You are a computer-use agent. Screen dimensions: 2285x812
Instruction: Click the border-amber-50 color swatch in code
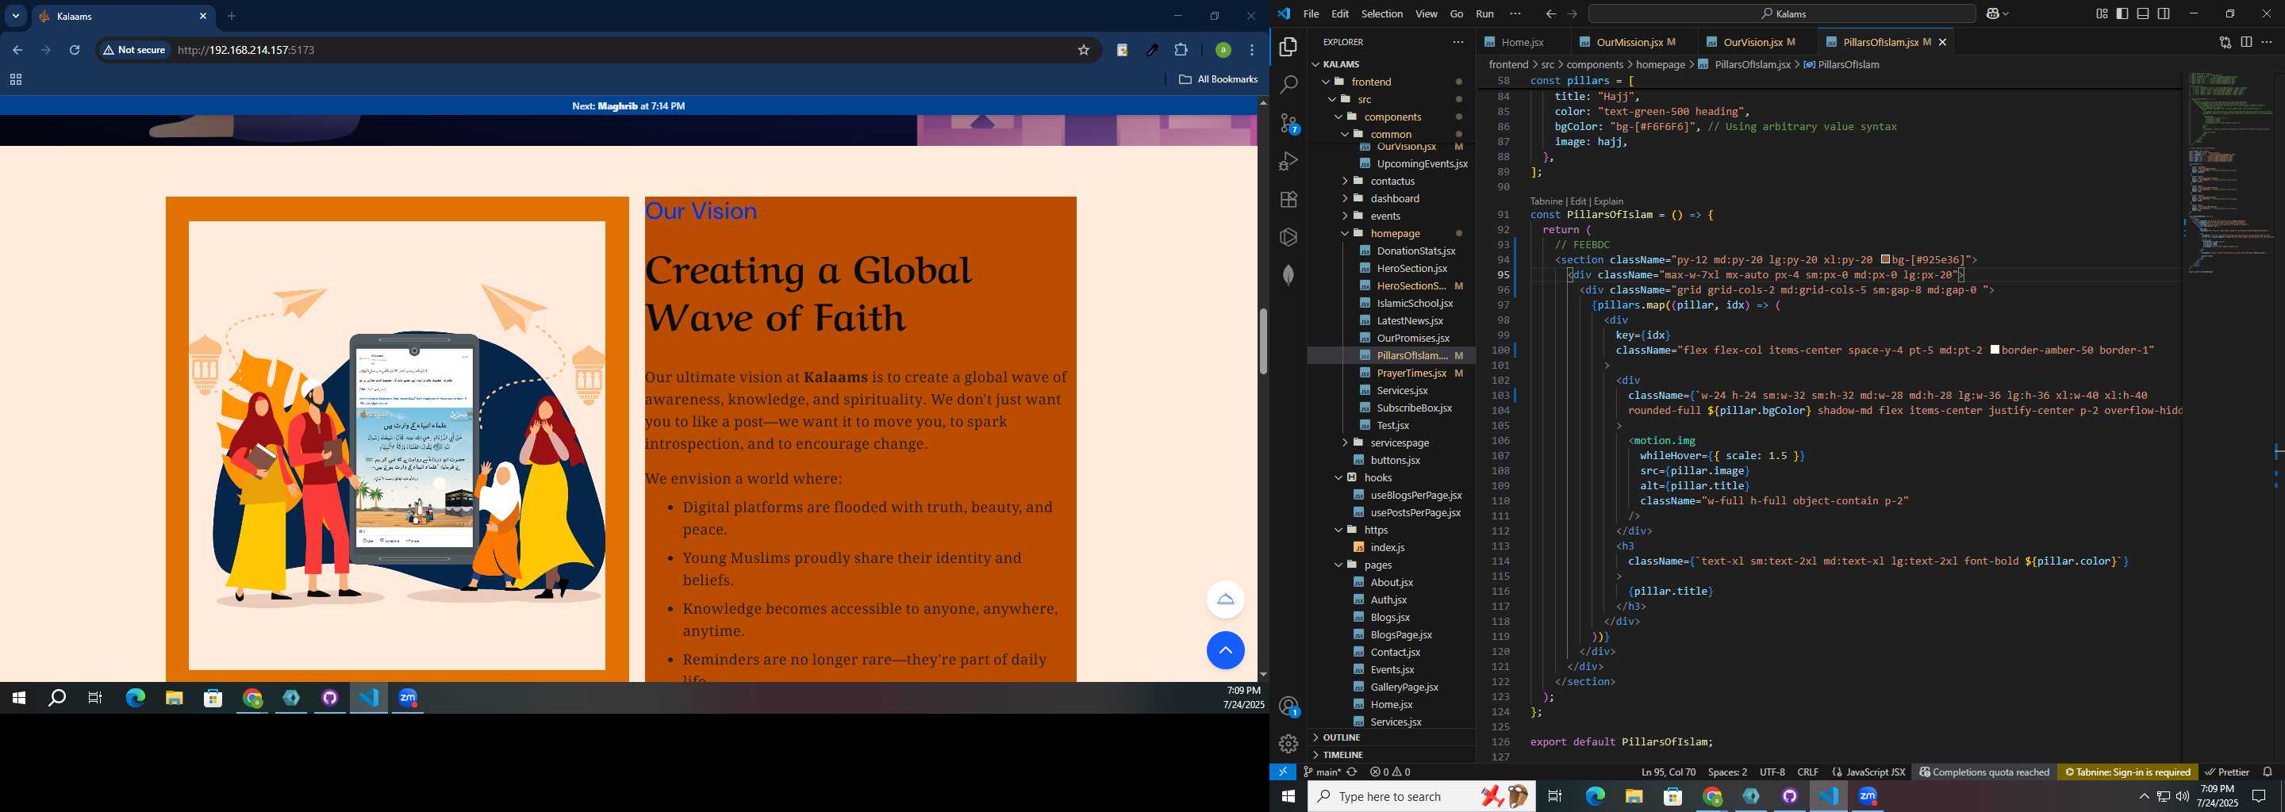click(1995, 350)
